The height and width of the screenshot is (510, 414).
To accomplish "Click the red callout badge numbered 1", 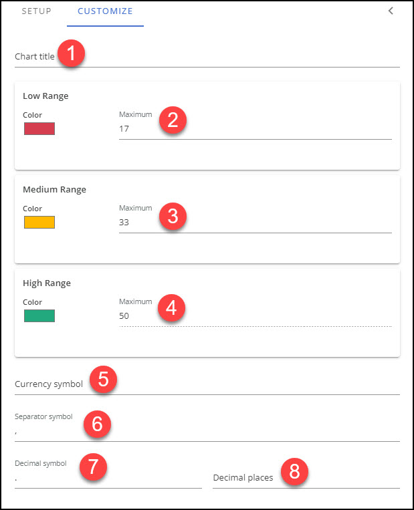I will [71, 54].
